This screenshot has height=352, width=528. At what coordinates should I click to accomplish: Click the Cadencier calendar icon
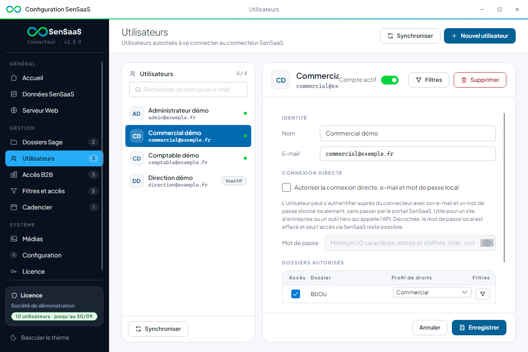14,207
